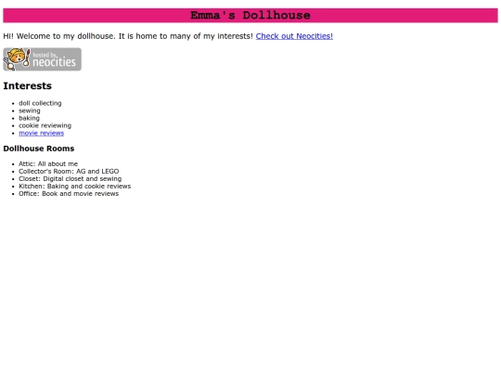Click the hosted by Neocities badge image

click(42, 59)
